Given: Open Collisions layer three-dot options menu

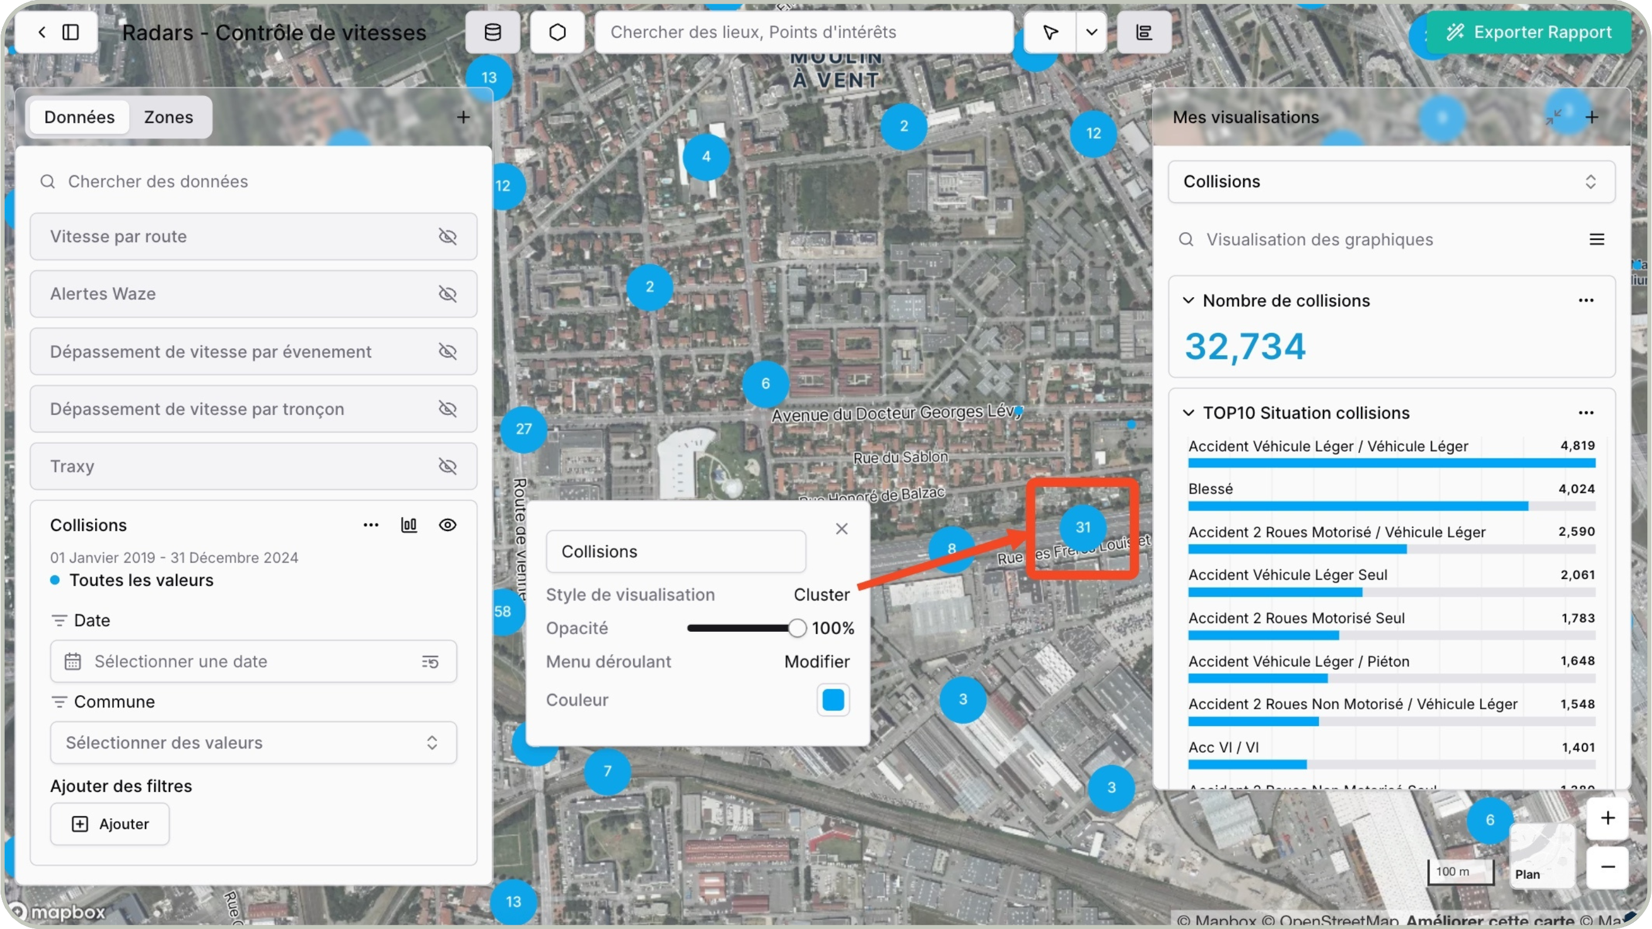Looking at the screenshot, I should pos(371,525).
